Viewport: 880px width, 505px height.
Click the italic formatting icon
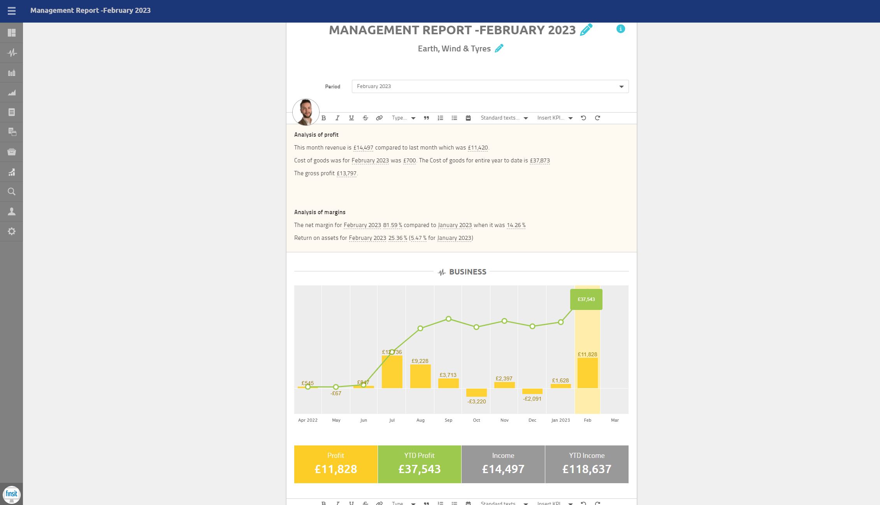pyautogui.click(x=337, y=117)
